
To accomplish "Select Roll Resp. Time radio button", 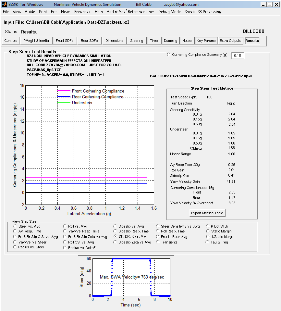I will [158, 231].
